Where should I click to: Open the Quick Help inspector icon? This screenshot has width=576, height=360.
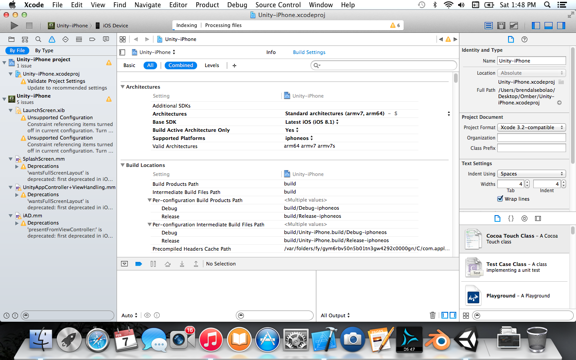[x=524, y=40]
